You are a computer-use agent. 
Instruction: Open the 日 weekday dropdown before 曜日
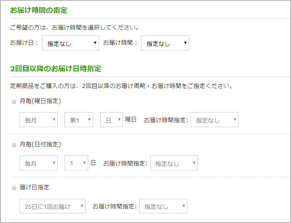click(111, 120)
